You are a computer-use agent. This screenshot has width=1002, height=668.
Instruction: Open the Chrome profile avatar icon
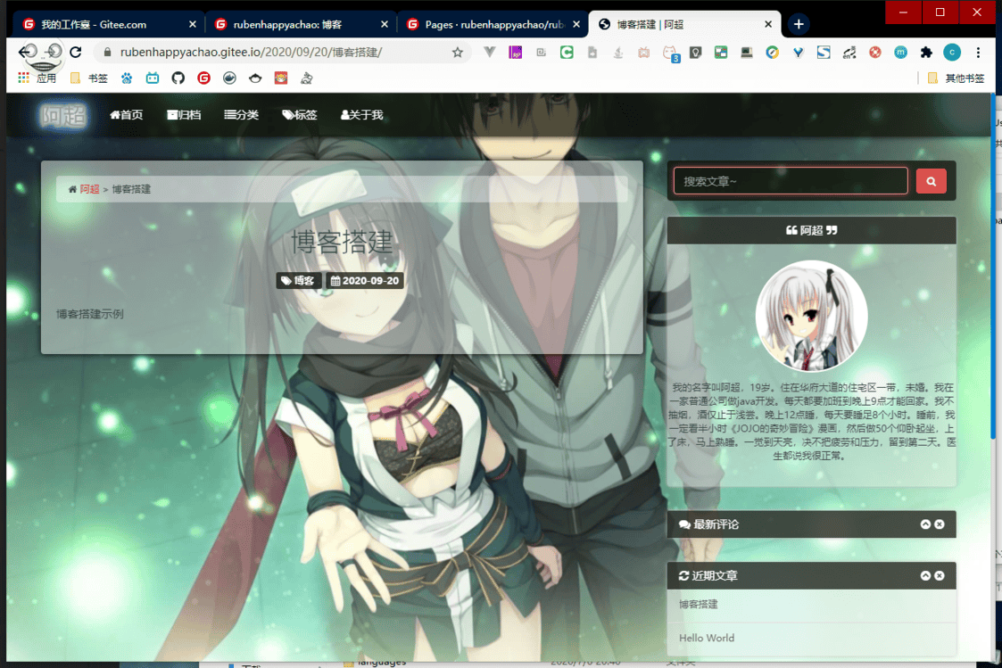952,53
